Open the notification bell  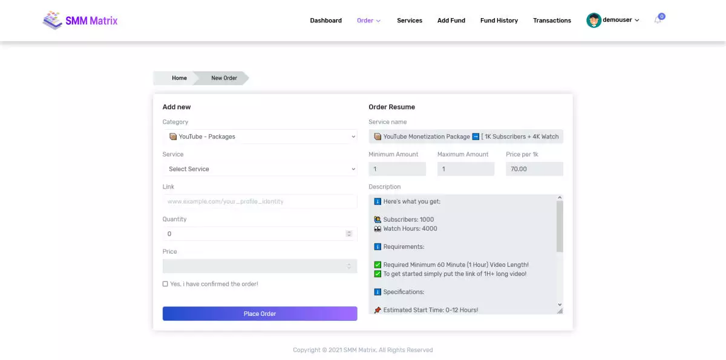click(658, 21)
